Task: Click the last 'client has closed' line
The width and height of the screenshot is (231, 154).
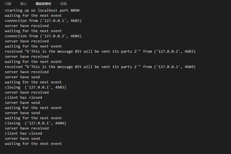Action: tap(23, 134)
